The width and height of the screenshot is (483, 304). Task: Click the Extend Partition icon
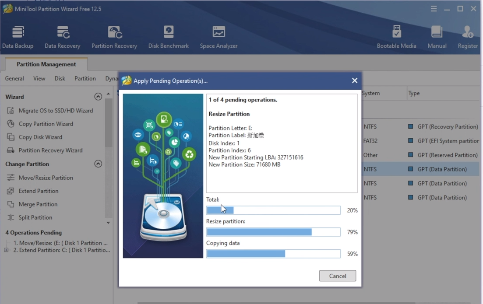[11, 191]
